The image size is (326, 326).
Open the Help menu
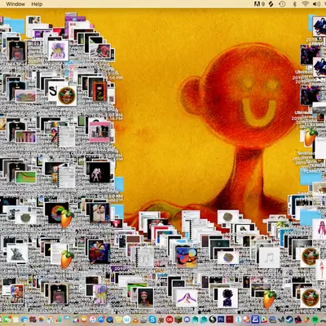point(37,4)
